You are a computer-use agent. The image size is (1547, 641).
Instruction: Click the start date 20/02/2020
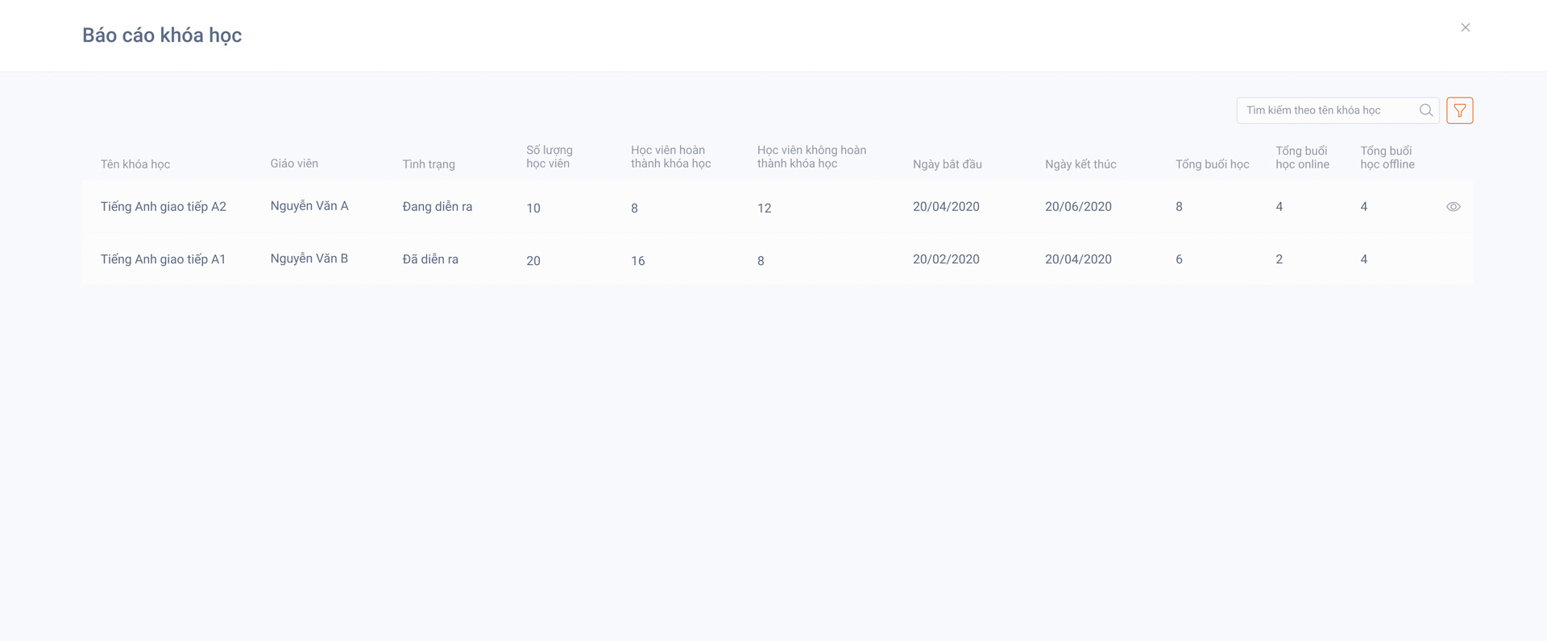pos(946,259)
